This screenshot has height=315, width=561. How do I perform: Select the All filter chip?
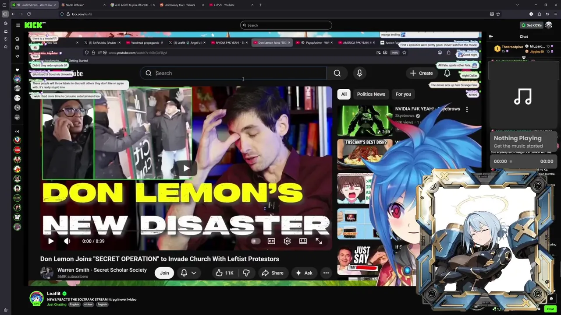(x=344, y=94)
